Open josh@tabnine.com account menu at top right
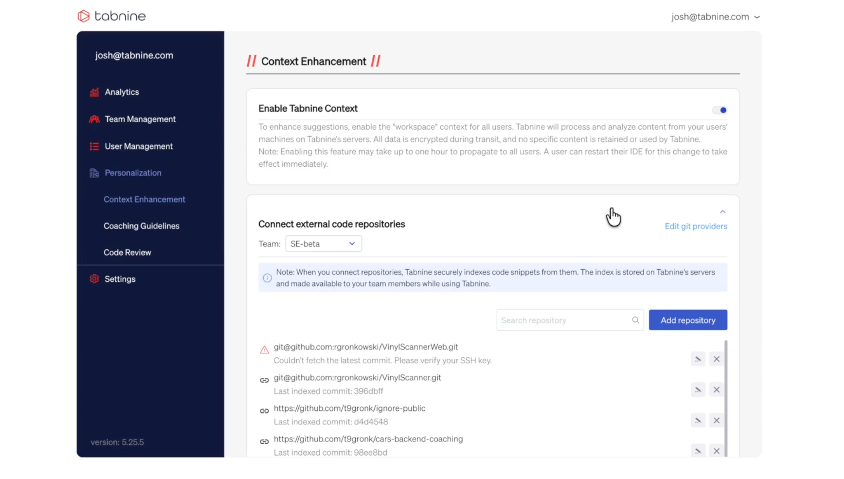Image resolution: width=844 pixels, height=479 pixels. pos(716,17)
